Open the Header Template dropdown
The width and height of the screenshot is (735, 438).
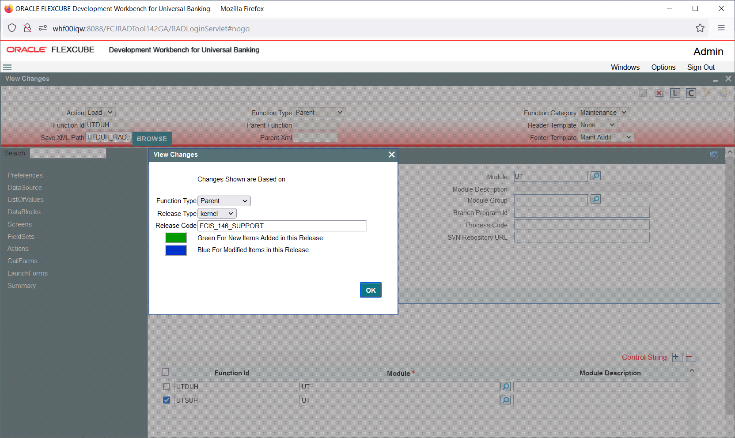click(598, 125)
